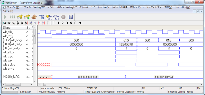Open the Verilogプロジェクト menu

(44, 7)
